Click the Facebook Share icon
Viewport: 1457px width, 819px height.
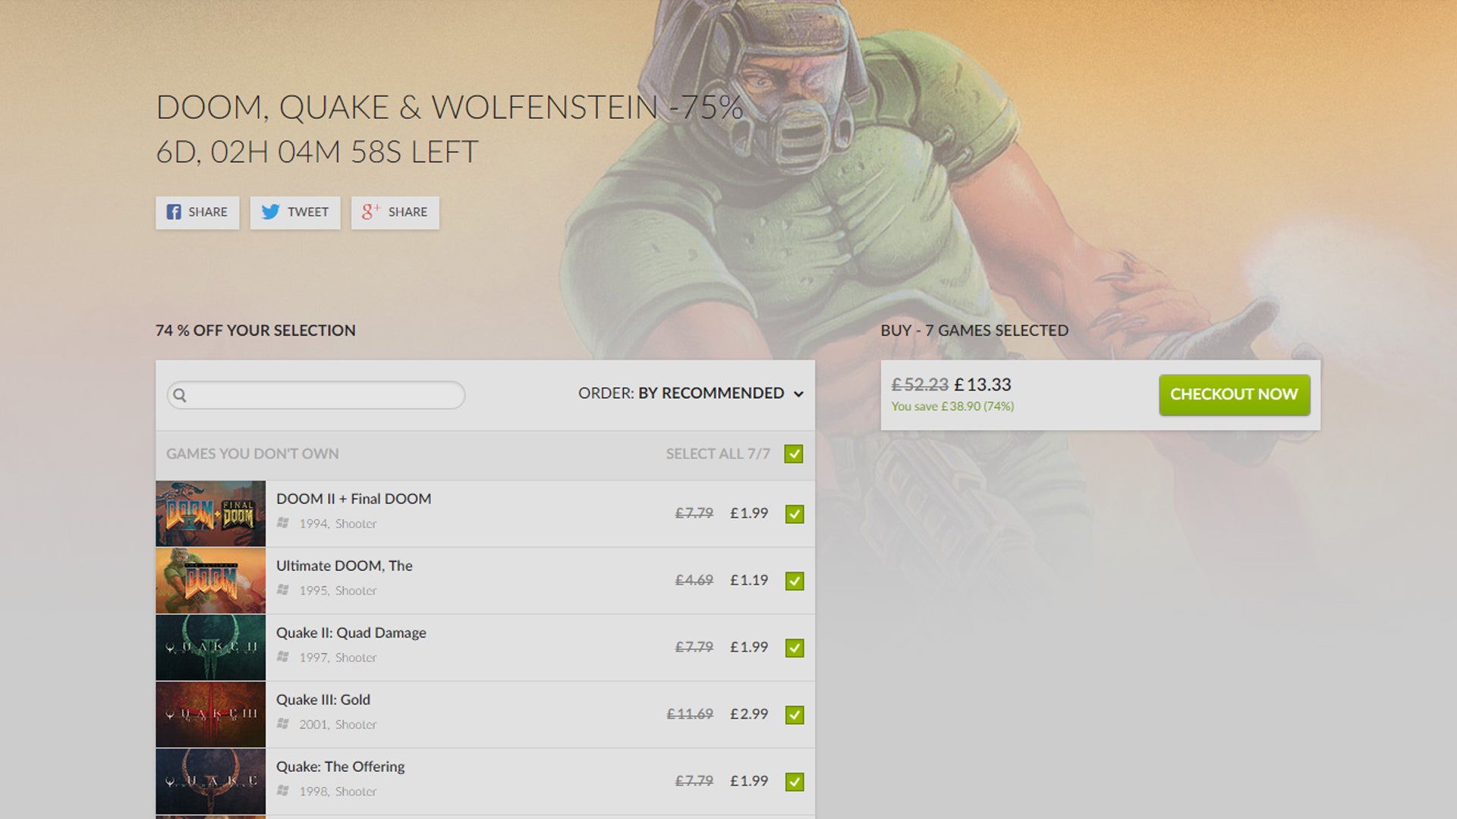pyautogui.click(x=174, y=212)
